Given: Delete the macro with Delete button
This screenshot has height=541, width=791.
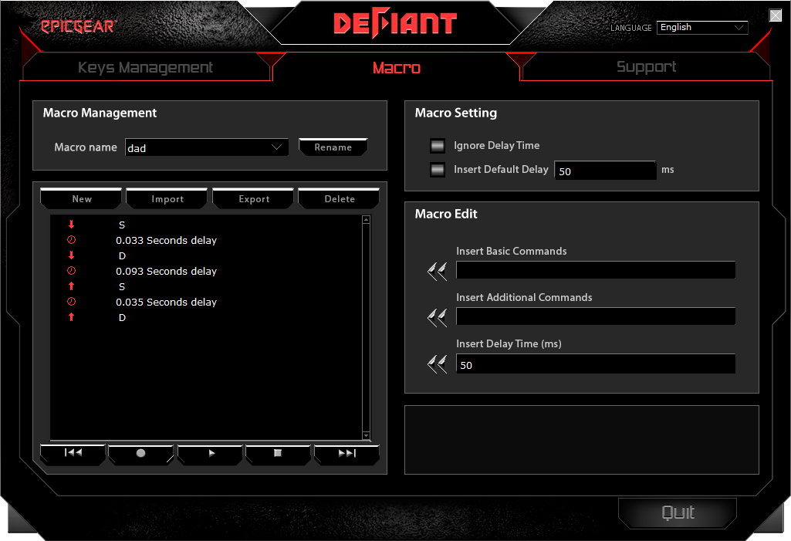Looking at the screenshot, I should coord(339,199).
